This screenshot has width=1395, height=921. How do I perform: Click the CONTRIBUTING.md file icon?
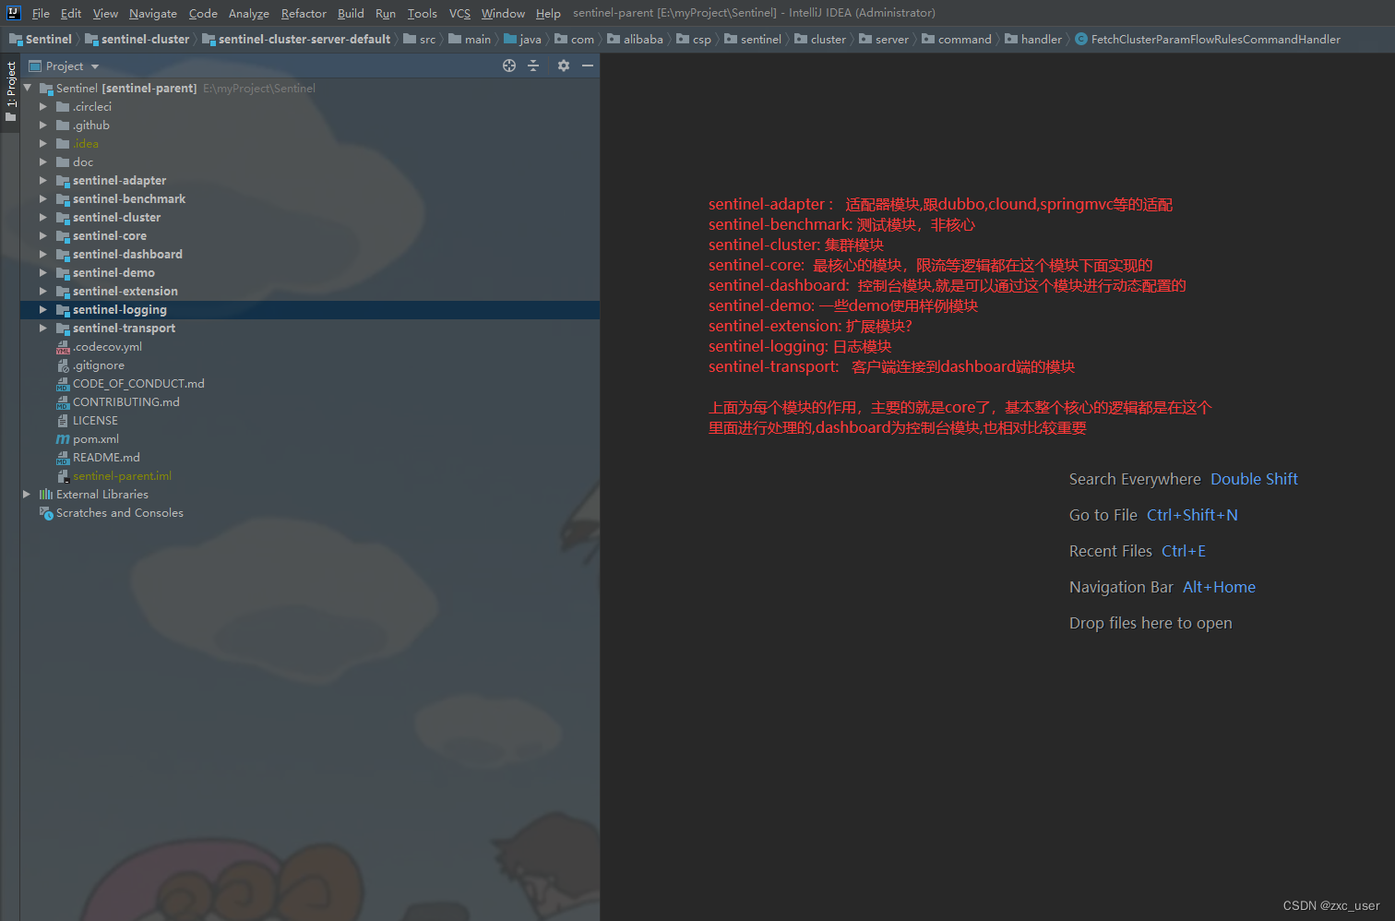pos(63,402)
